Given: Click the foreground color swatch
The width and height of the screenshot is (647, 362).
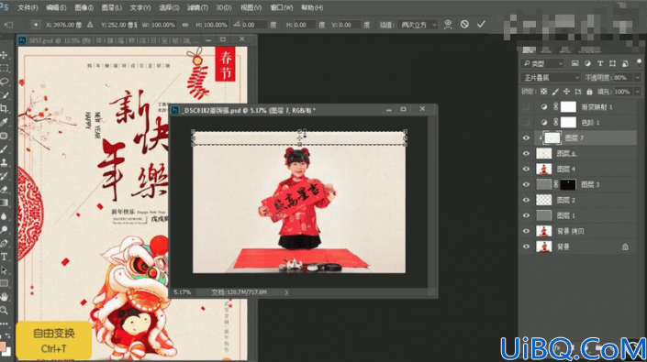Looking at the screenshot, I should pyautogui.click(x=3, y=346).
